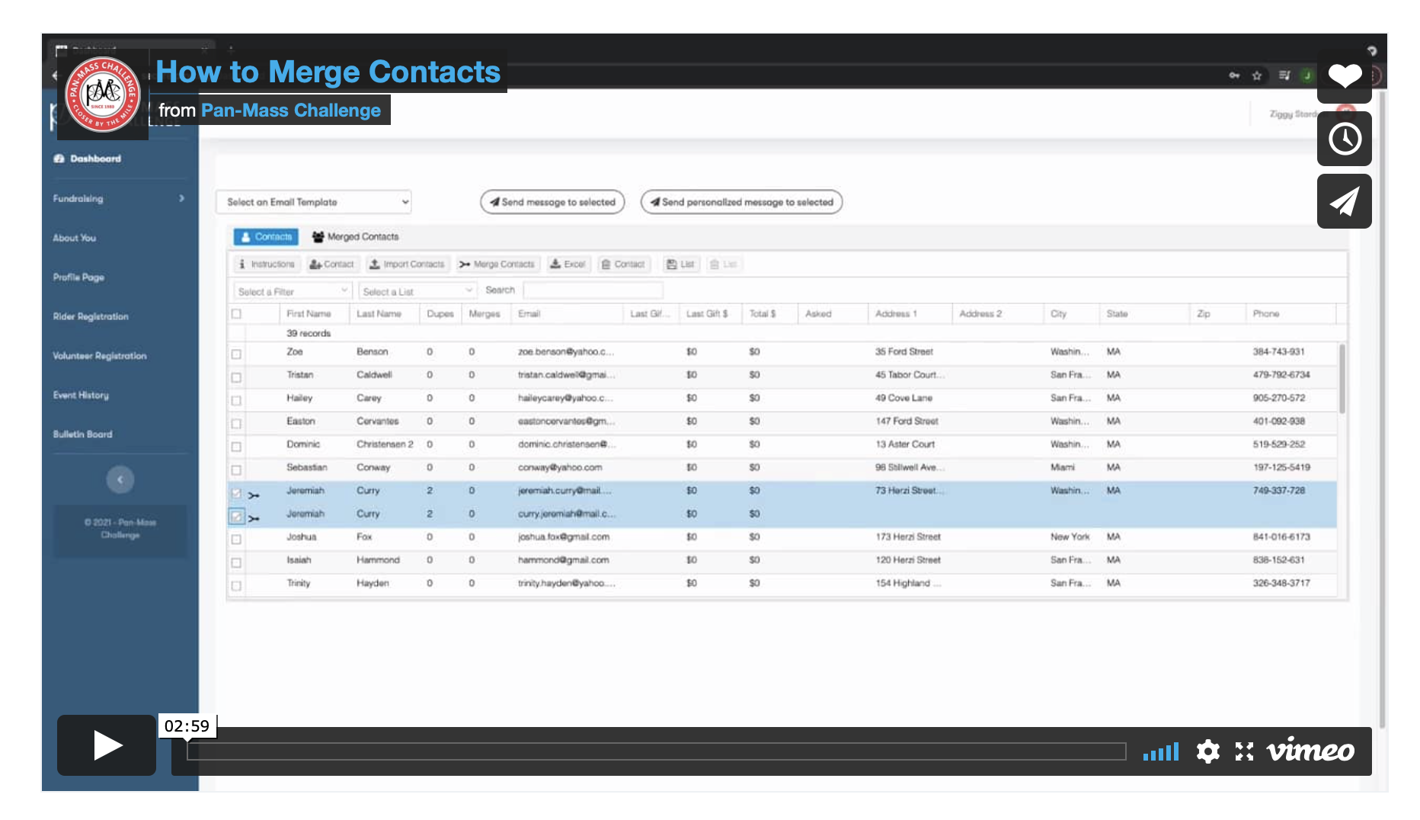Open the Select an Email Template dropdown
1420x820 pixels.
click(314, 202)
